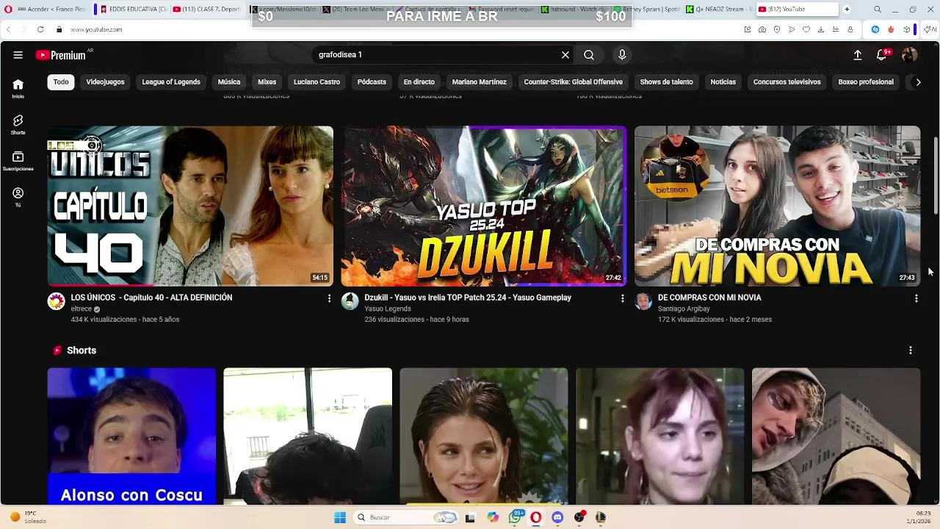Open Yasuo Legends channel avatar
This screenshot has width=940, height=529.
coord(350,301)
